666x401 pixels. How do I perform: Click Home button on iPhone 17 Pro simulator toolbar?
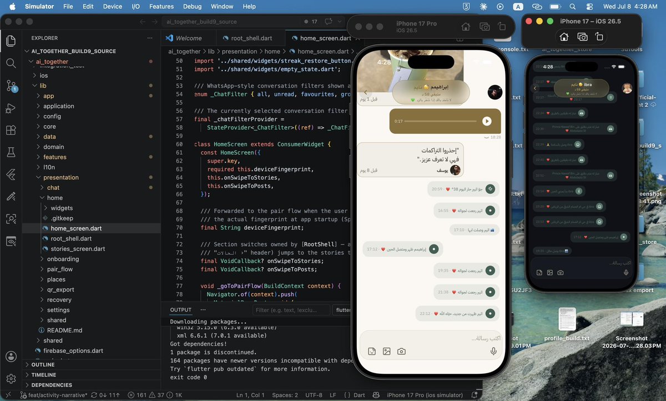(466, 27)
